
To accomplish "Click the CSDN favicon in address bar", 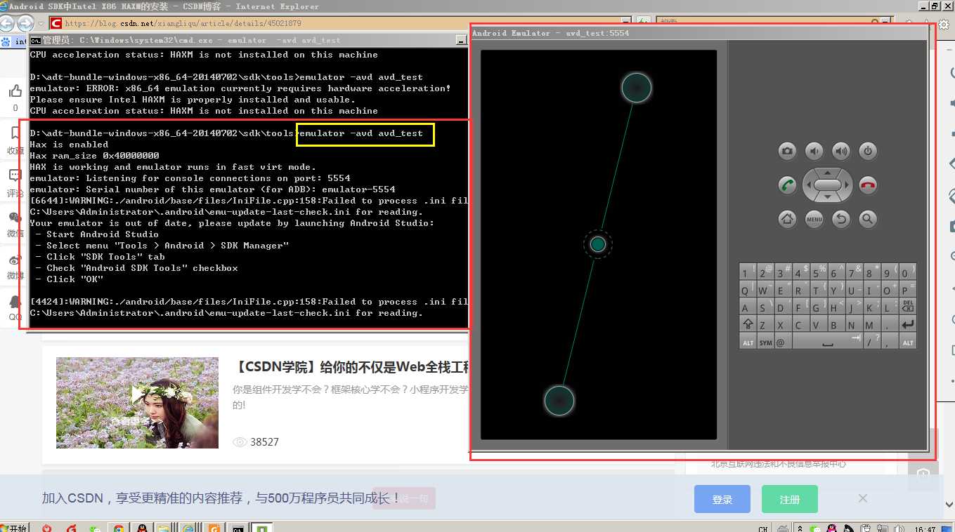I will (56, 23).
